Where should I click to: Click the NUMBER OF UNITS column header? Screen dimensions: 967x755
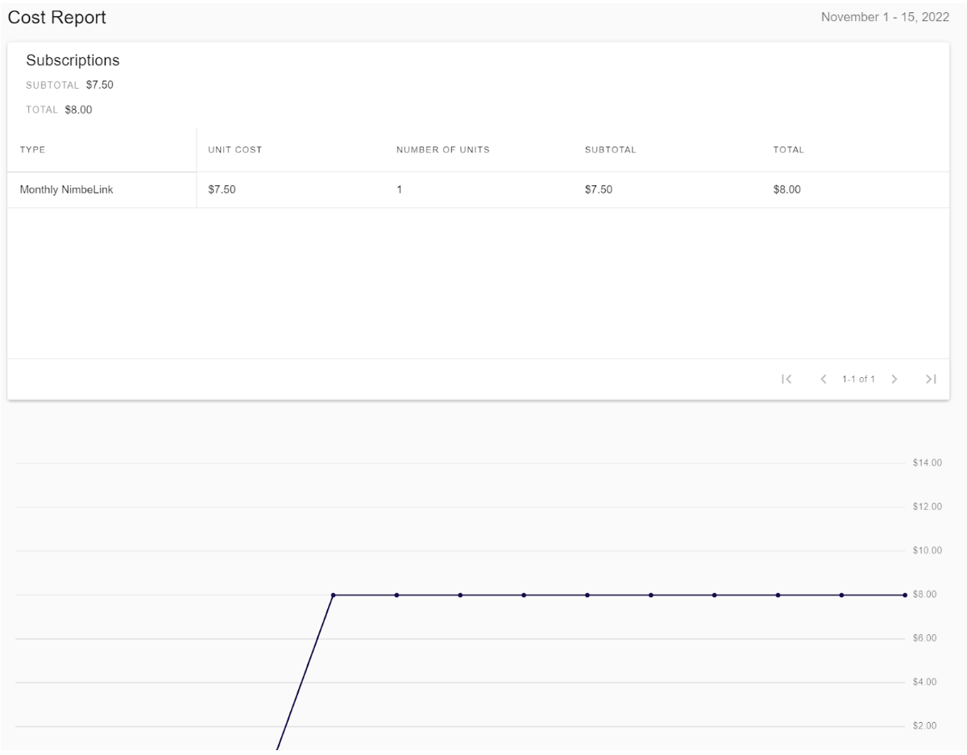click(x=442, y=150)
